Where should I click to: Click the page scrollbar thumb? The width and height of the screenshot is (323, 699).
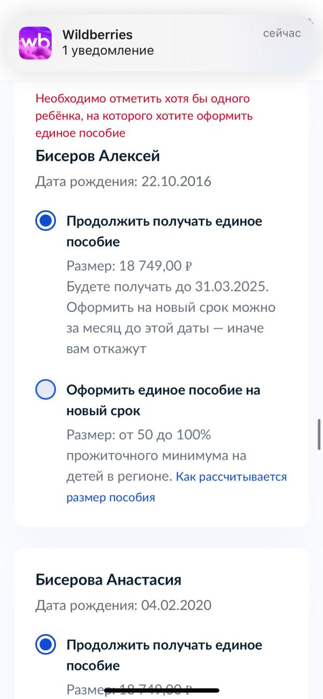319,434
